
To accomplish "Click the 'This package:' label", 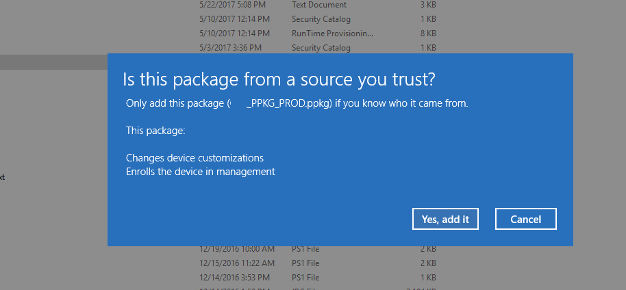I will (x=155, y=131).
